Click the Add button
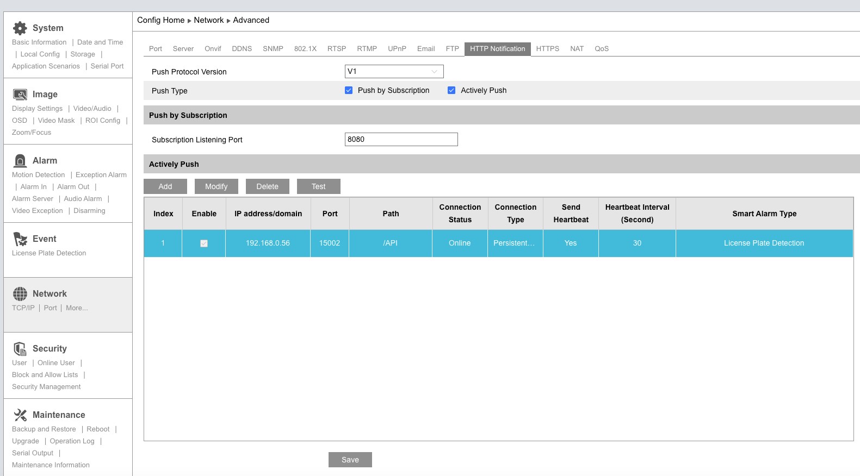Screen dimensions: 860x476 165,186
